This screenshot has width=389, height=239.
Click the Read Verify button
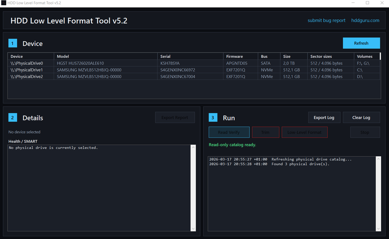tap(229, 132)
